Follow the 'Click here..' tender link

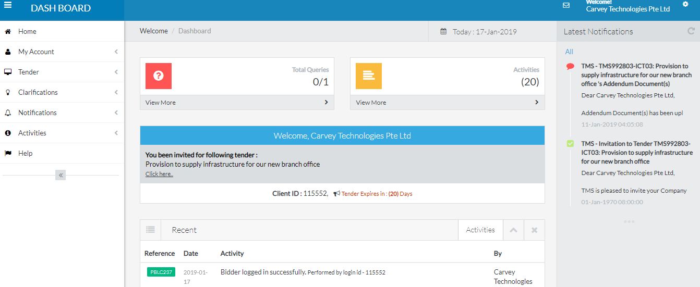tap(159, 174)
